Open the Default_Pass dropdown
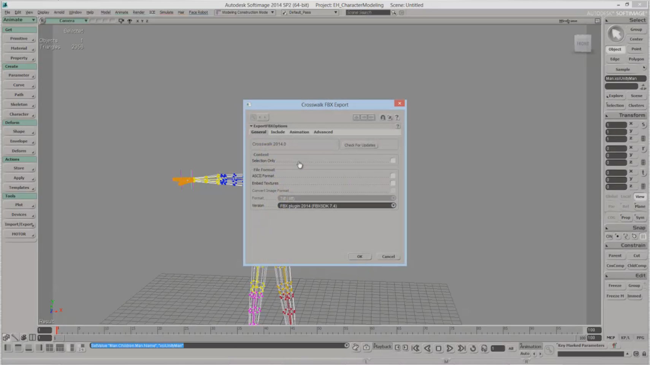The height and width of the screenshot is (365, 650). pos(310,13)
